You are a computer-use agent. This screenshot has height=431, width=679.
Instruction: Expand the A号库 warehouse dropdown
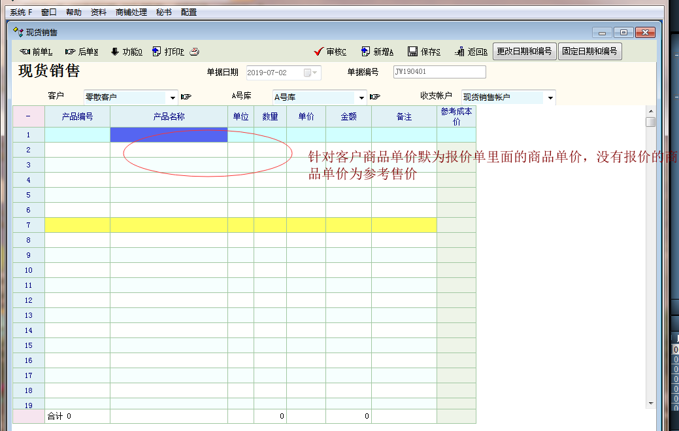[x=361, y=98]
